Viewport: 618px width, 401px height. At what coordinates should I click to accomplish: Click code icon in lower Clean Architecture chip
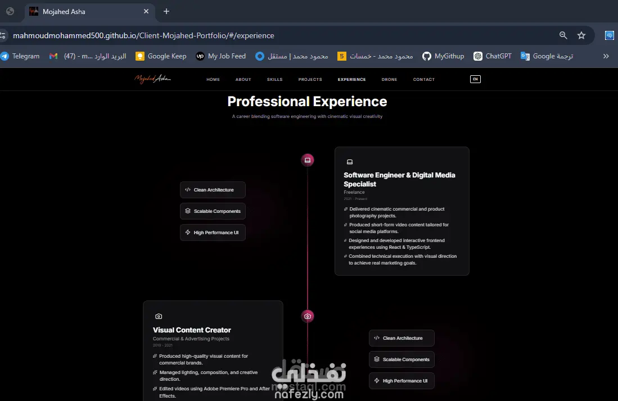[x=376, y=338]
